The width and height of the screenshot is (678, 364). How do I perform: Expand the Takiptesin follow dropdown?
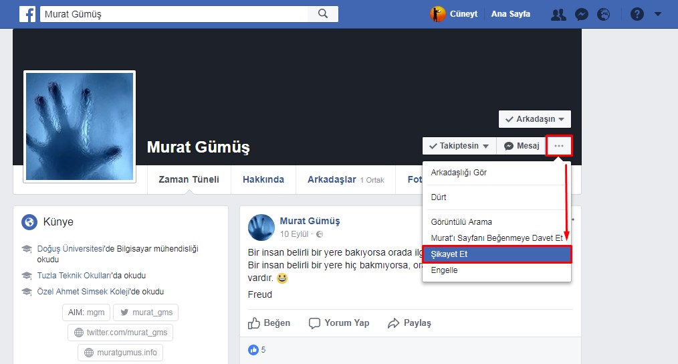[x=459, y=146]
